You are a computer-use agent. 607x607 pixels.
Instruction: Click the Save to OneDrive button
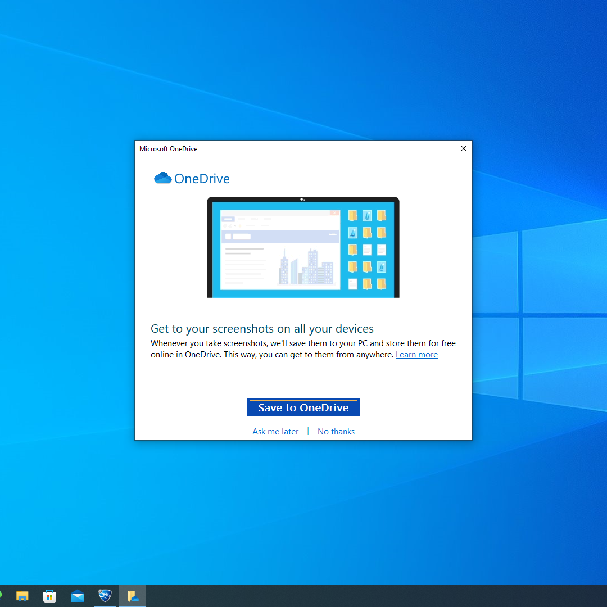click(x=303, y=407)
